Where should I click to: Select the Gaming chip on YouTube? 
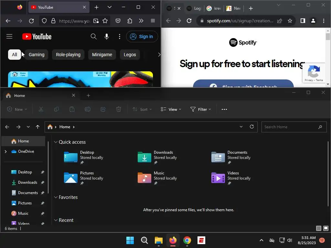click(x=37, y=55)
